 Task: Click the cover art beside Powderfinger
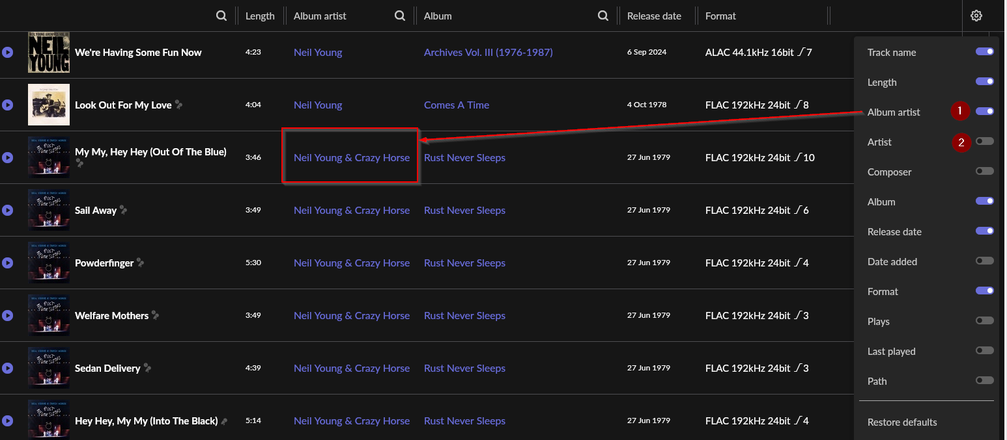(x=49, y=263)
